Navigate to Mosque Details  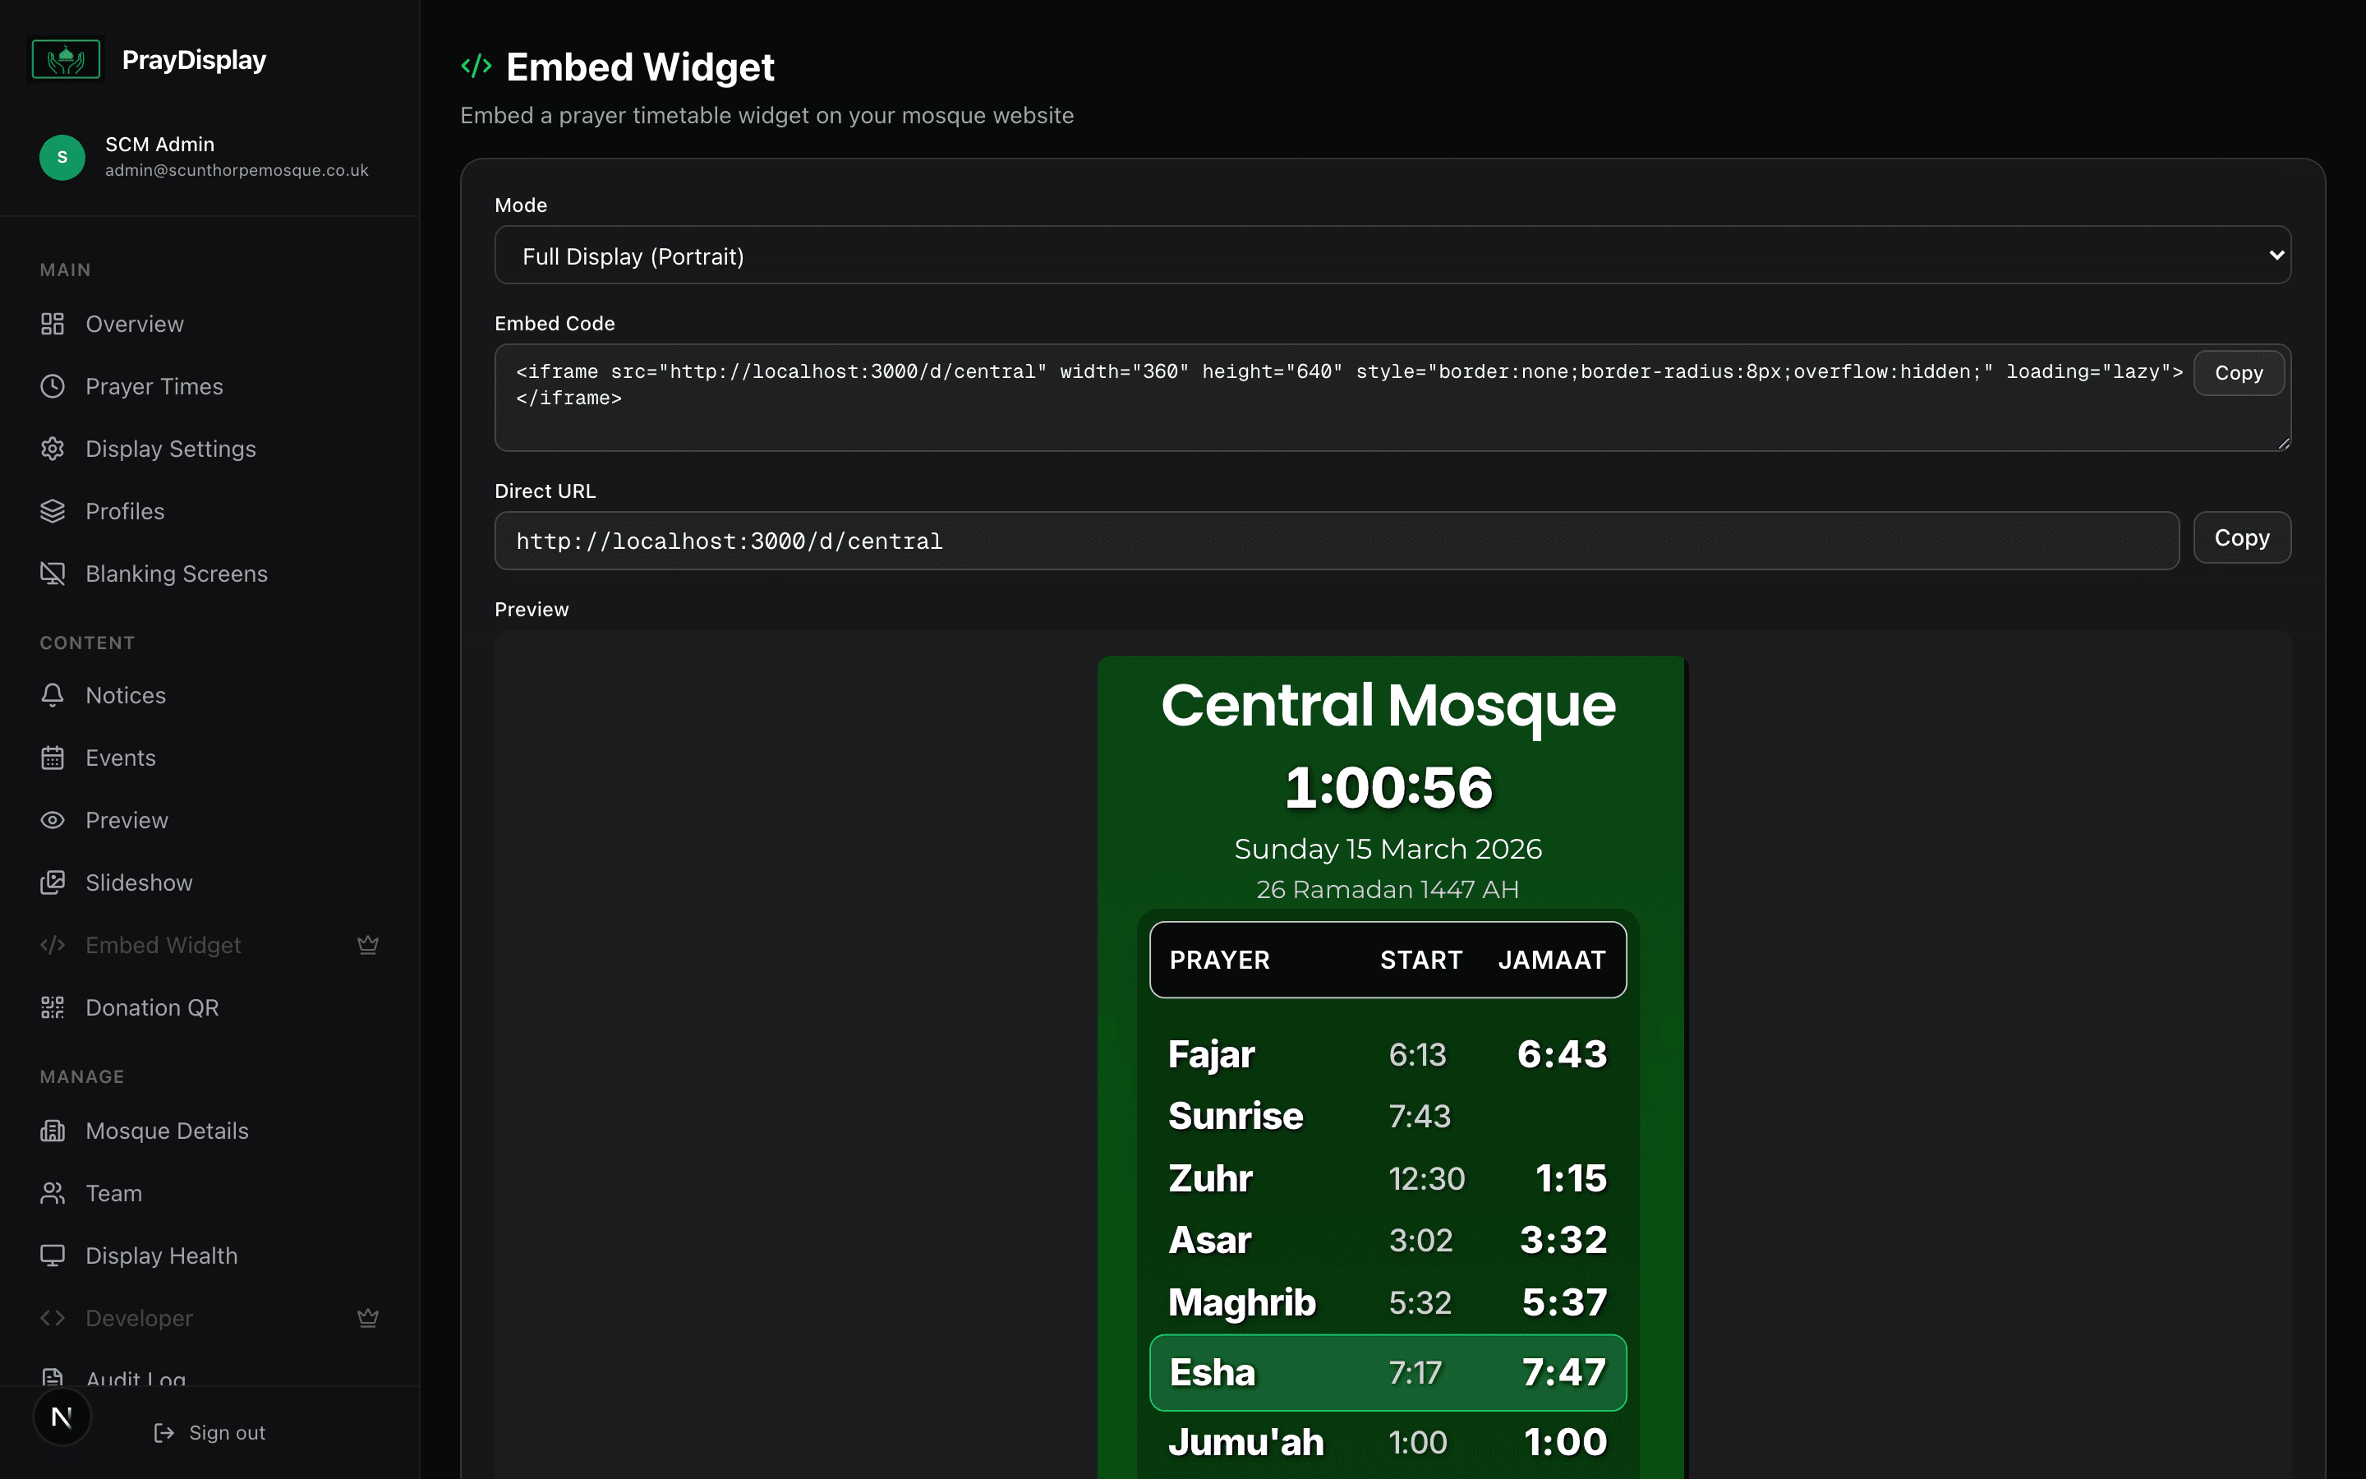[166, 1131]
